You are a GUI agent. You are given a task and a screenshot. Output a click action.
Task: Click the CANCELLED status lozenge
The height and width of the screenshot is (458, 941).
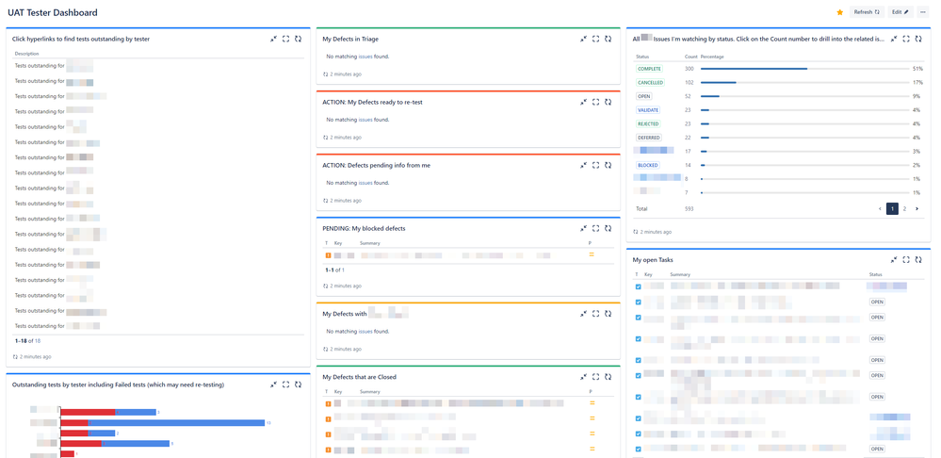(x=650, y=83)
